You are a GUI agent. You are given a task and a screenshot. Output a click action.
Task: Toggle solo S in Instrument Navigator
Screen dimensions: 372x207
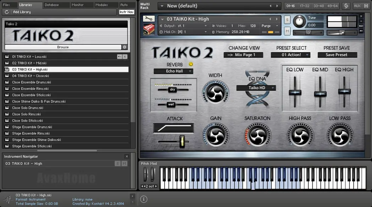[x=117, y=163]
